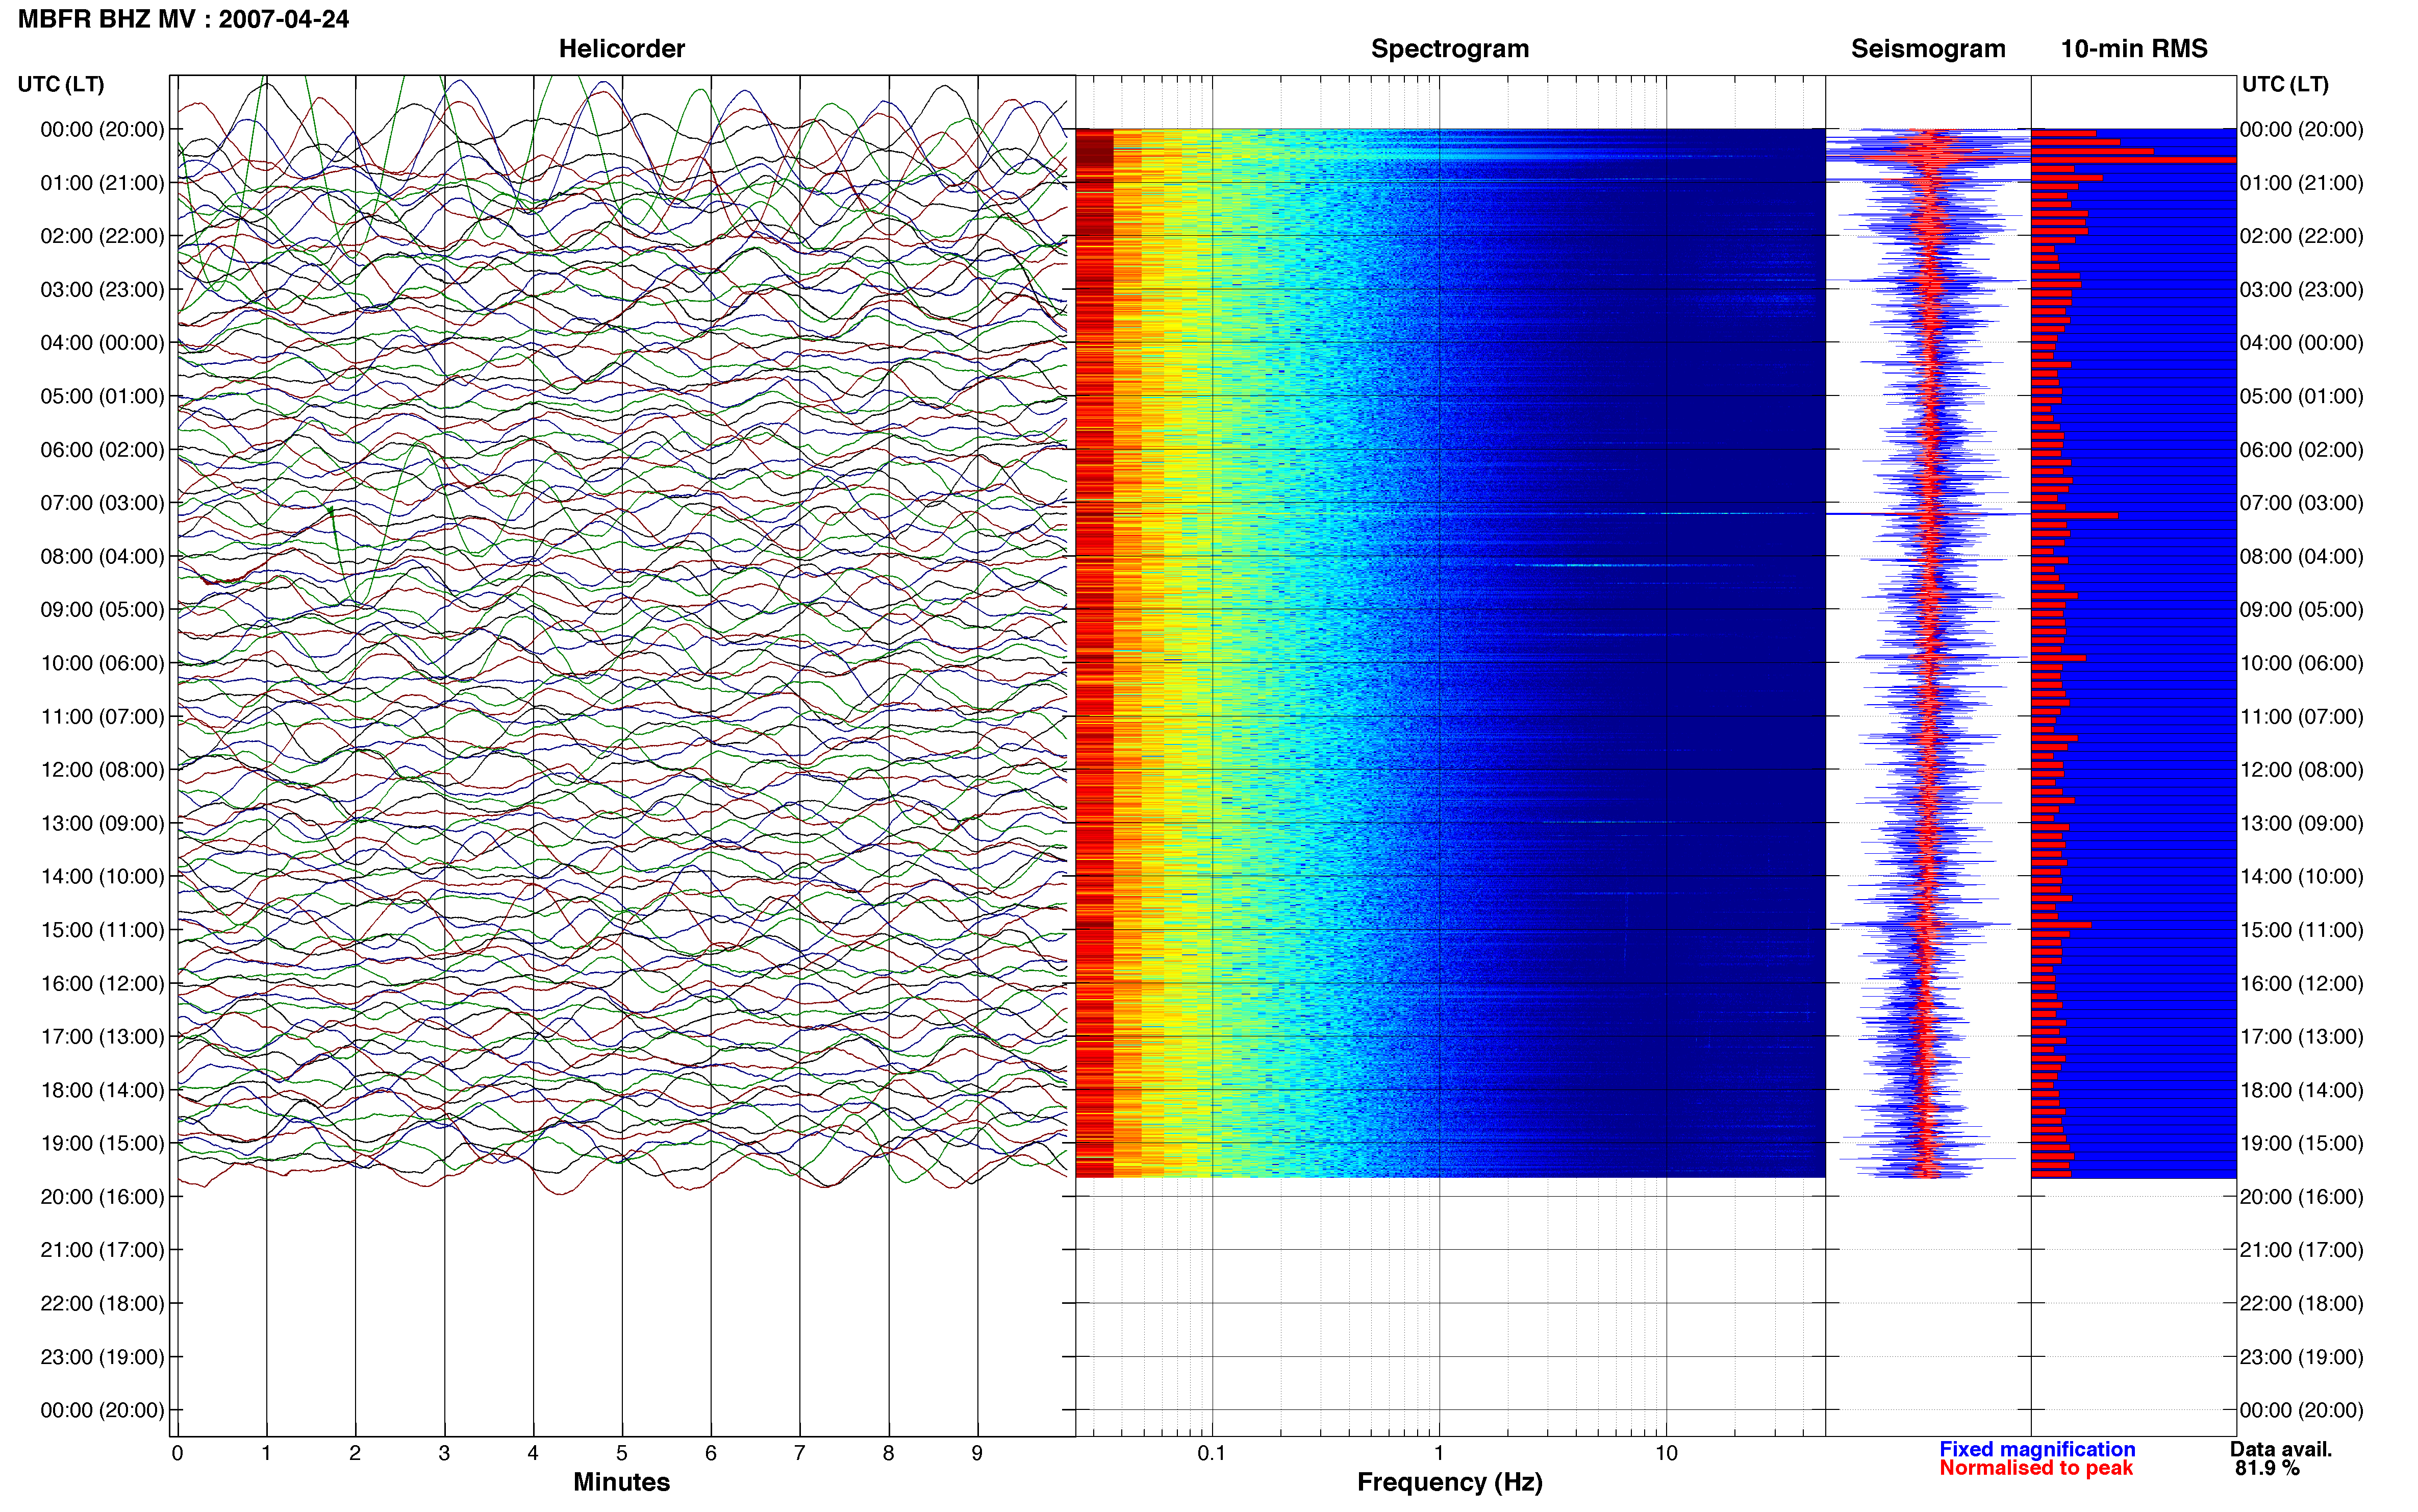
Task: Click the left '14:00 (10:00)' time label
Action: (x=102, y=877)
